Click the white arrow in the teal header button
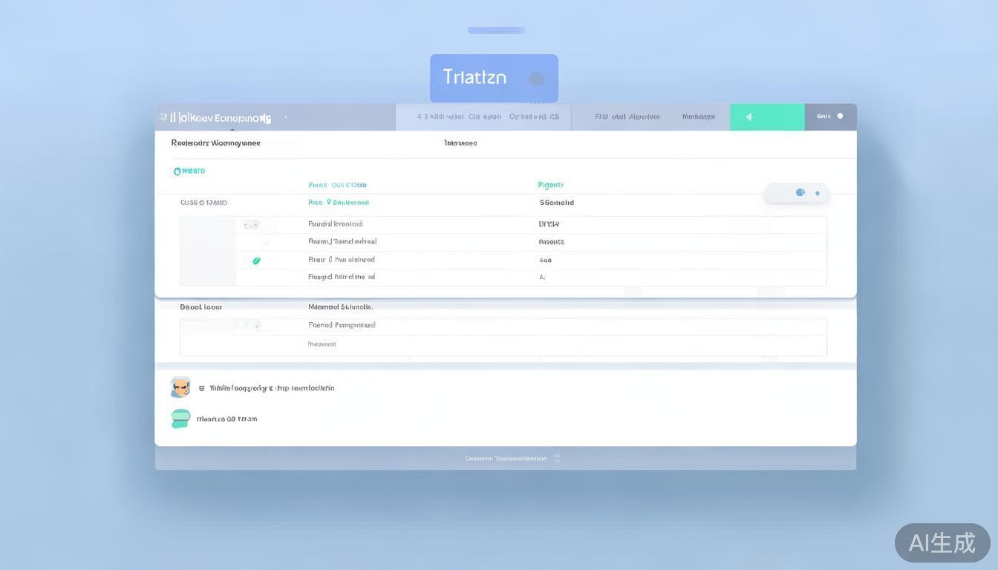The height and width of the screenshot is (570, 998). coord(749,117)
